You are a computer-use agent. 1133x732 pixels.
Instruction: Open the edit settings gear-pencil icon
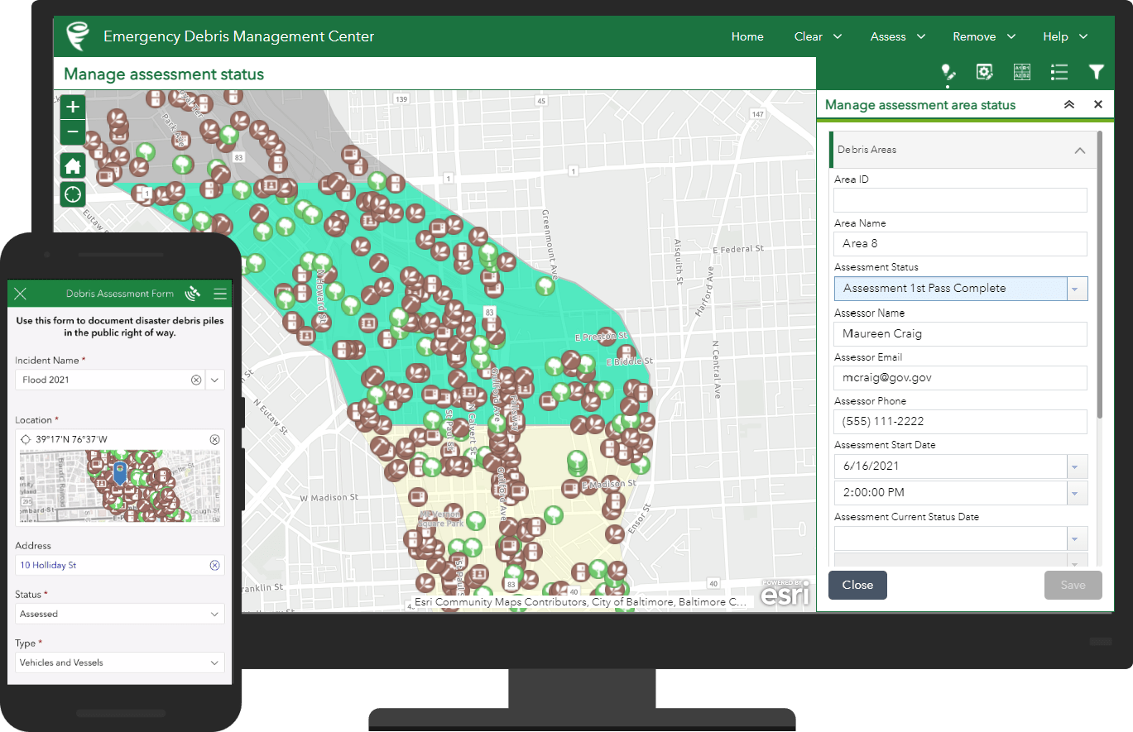(x=984, y=72)
